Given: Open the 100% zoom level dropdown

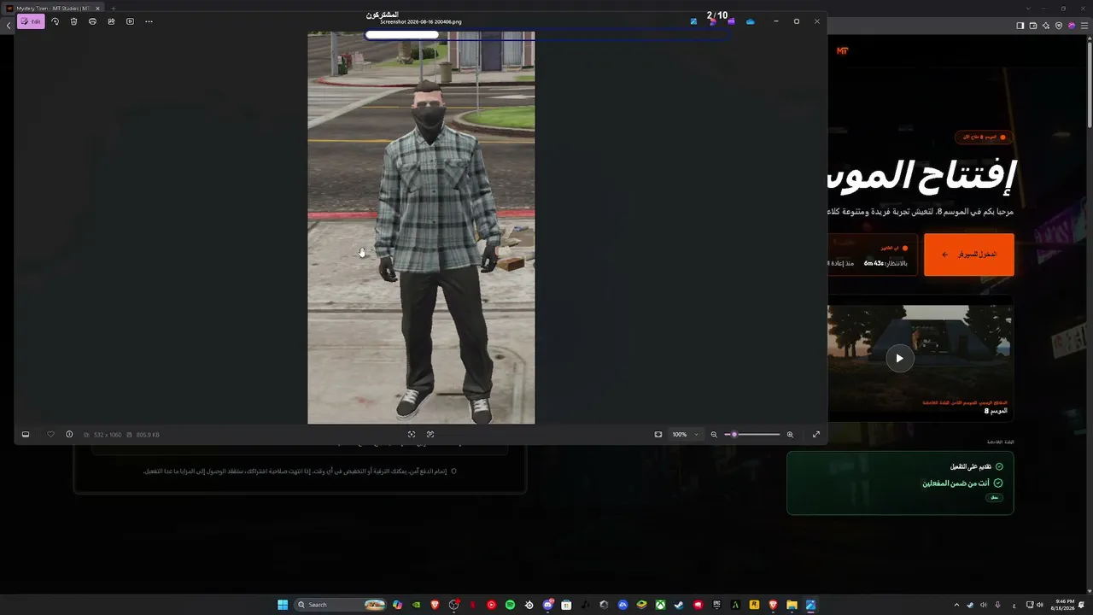Looking at the screenshot, I should coord(685,435).
